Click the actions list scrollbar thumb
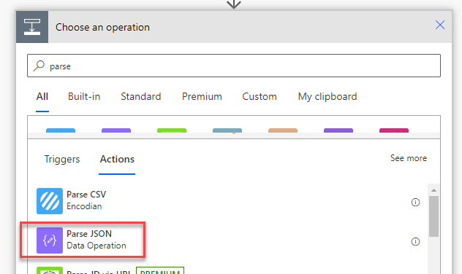The image size is (462, 274). (433, 216)
